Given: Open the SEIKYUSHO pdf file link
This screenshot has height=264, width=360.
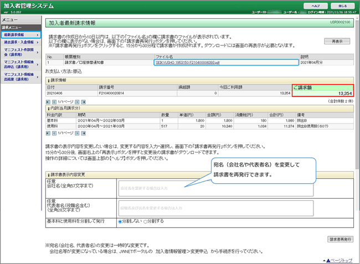Looking at the screenshot, I should click(x=188, y=63).
